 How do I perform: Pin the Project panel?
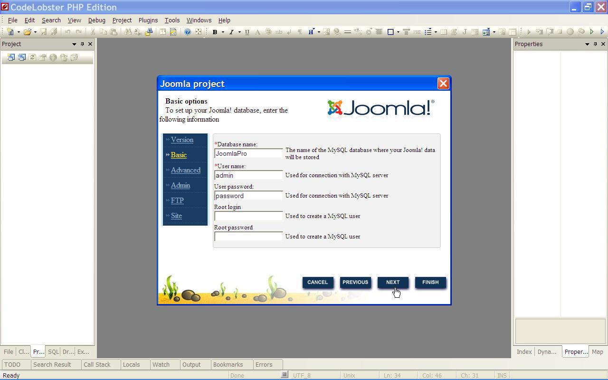point(82,44)
